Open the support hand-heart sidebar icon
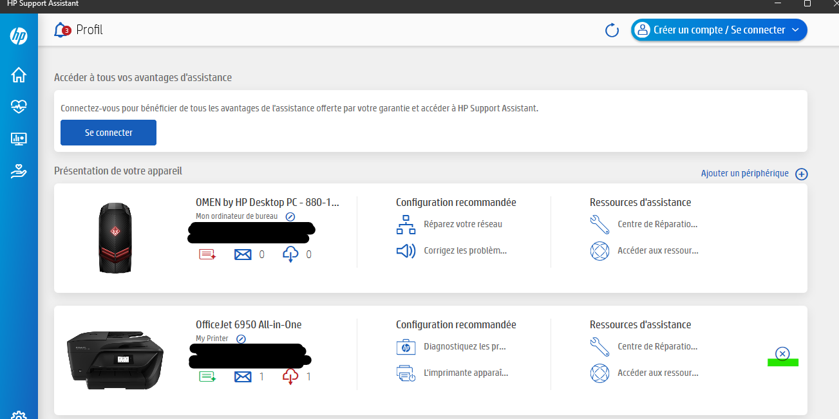 (19, 171)
